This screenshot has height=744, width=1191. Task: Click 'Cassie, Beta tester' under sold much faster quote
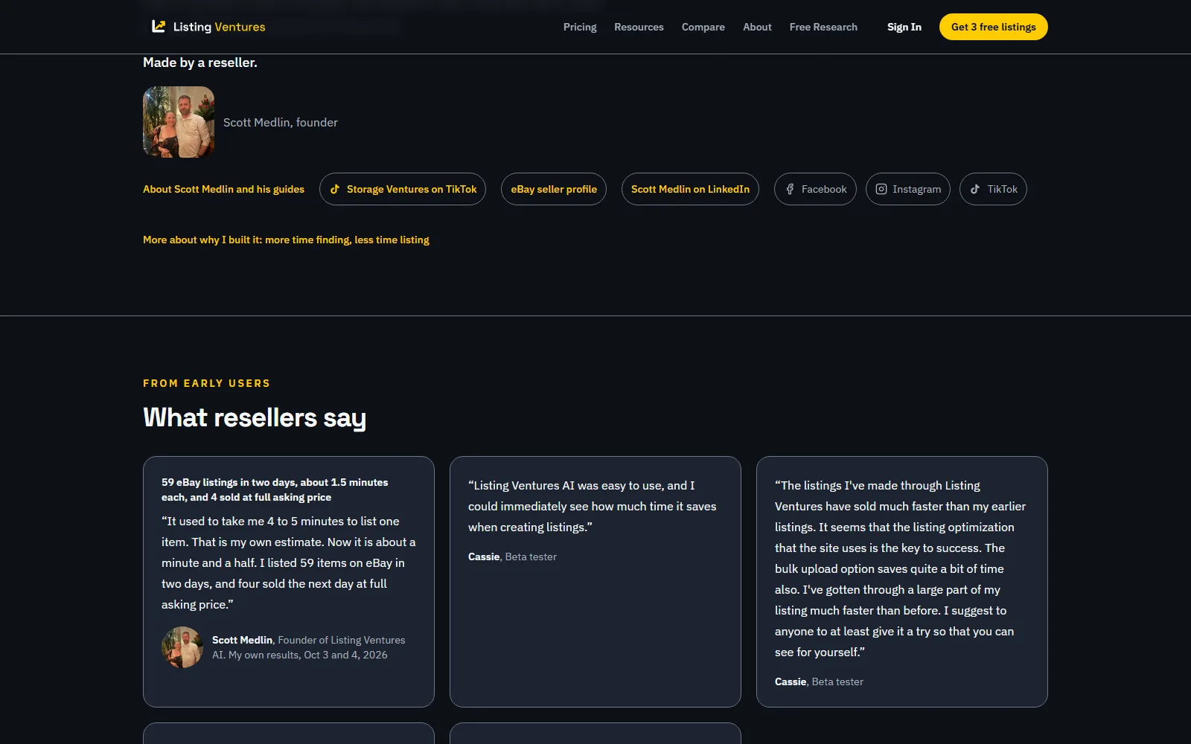[819, 682]
